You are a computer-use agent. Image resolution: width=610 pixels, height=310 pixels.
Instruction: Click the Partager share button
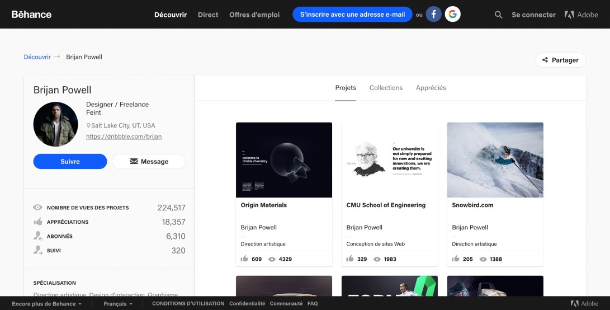pos(560,60)
